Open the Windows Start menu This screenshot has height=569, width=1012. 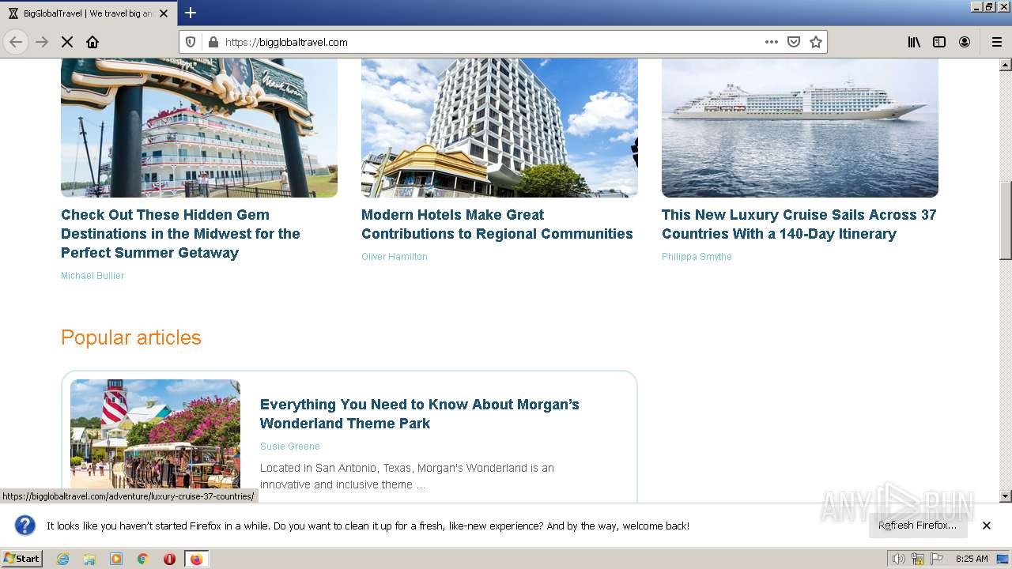pos(21,558)
